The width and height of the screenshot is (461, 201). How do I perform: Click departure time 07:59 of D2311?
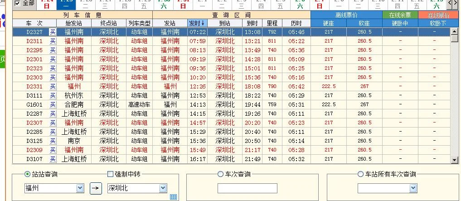[x=198, y=41]
